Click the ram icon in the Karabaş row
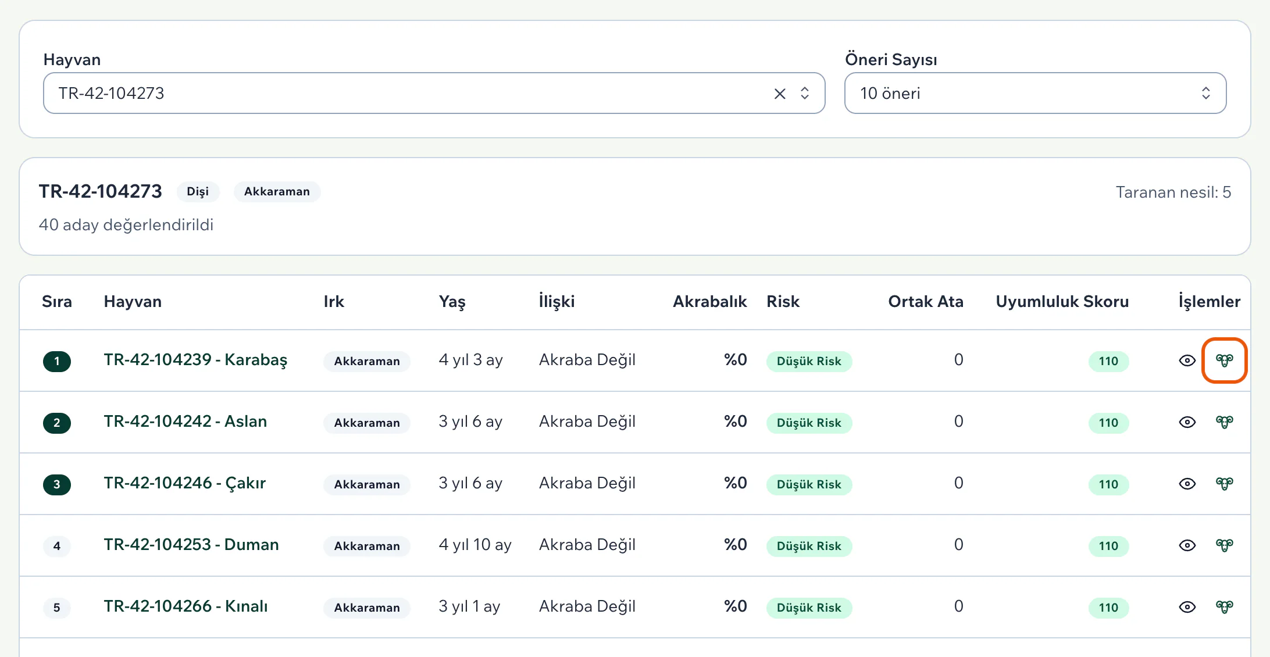Image resolution: width=1270 pixels, height=657 pixels. [x=1224, y=360]
